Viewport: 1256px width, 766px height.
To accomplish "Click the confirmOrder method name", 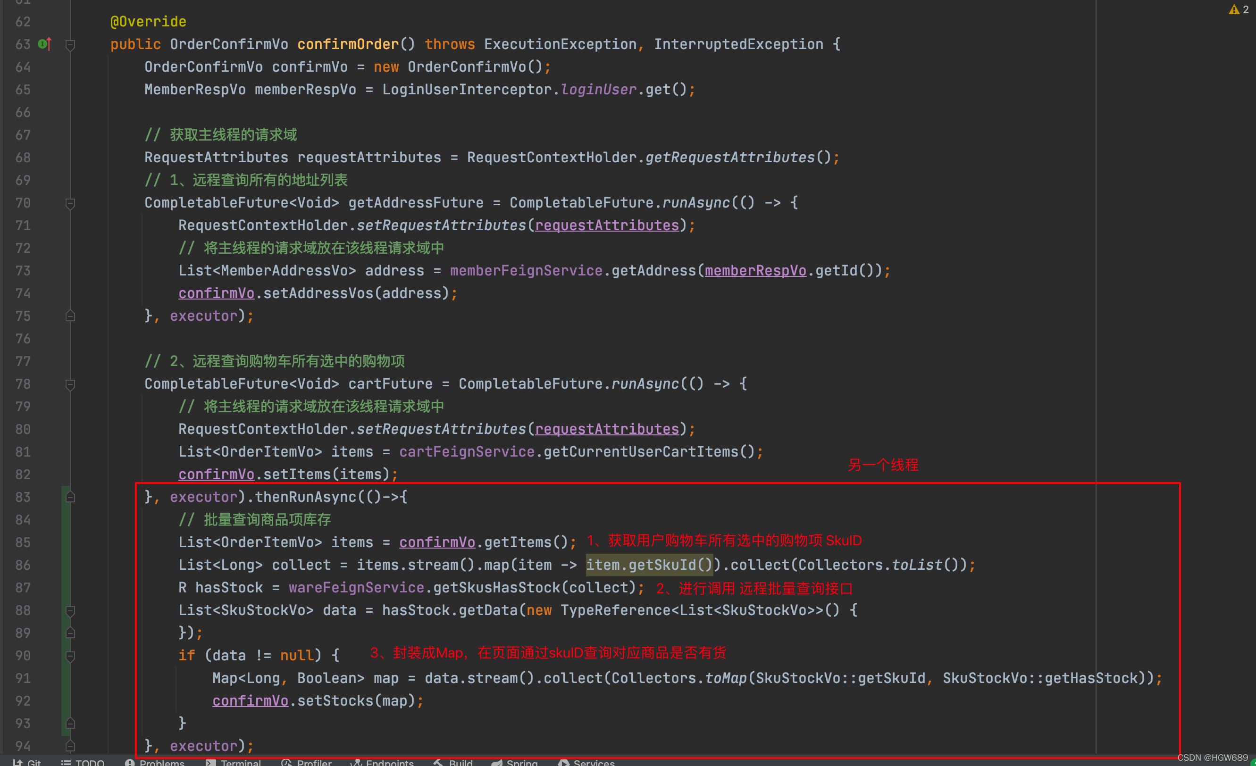I will [x=348, y=44].
